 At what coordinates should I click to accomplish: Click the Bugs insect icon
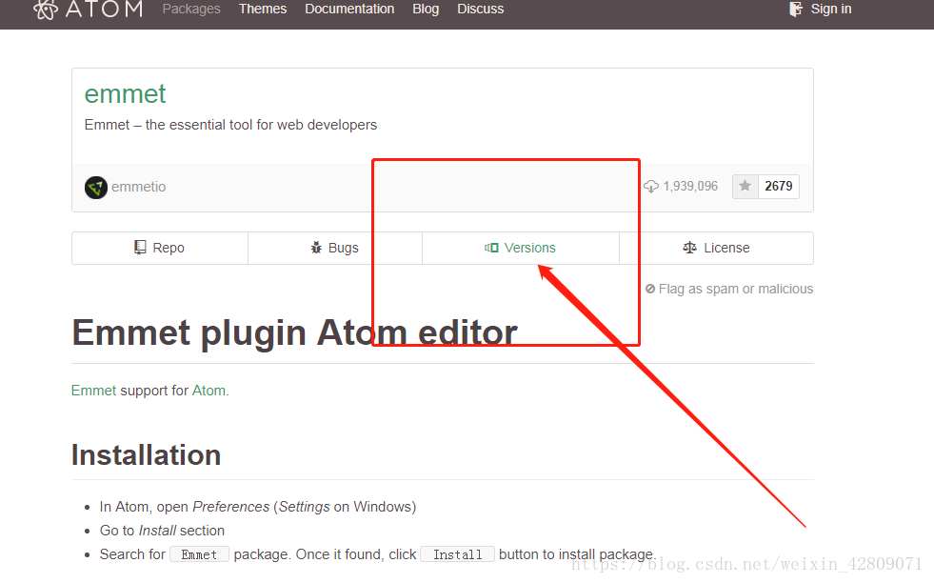point(316,248)
